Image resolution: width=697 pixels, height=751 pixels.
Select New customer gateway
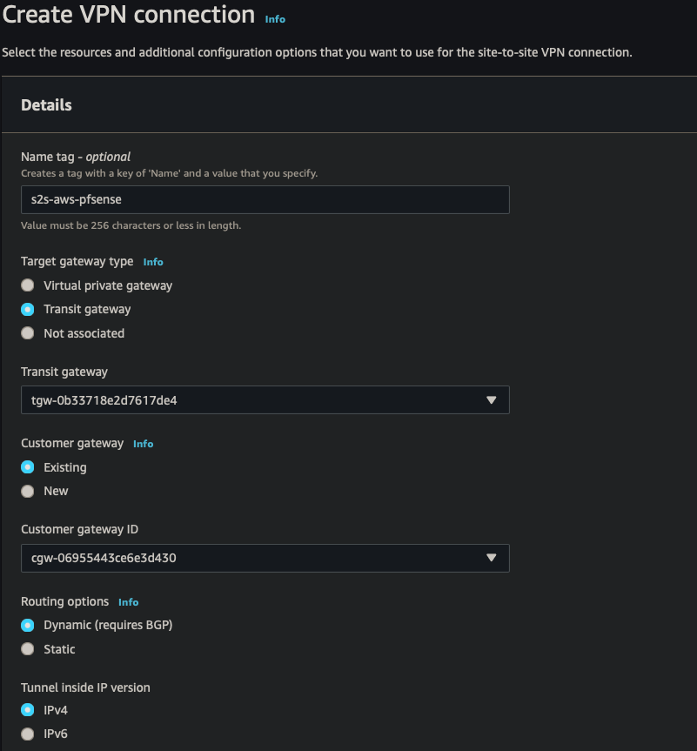(27, 491)
